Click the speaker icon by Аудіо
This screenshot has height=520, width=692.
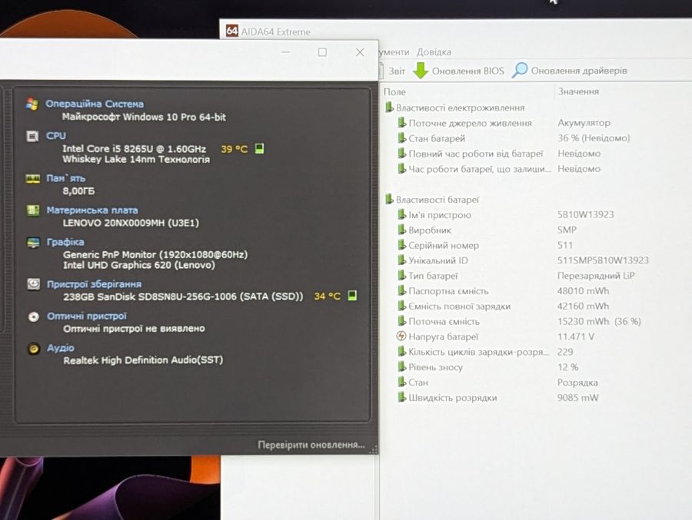pyautogui.click(x=34, y=349)
